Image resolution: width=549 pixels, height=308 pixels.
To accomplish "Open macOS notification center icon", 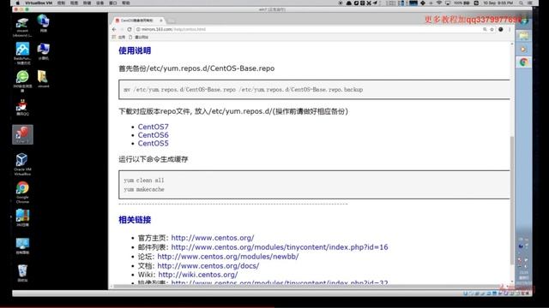I will (x=531, y=3).
